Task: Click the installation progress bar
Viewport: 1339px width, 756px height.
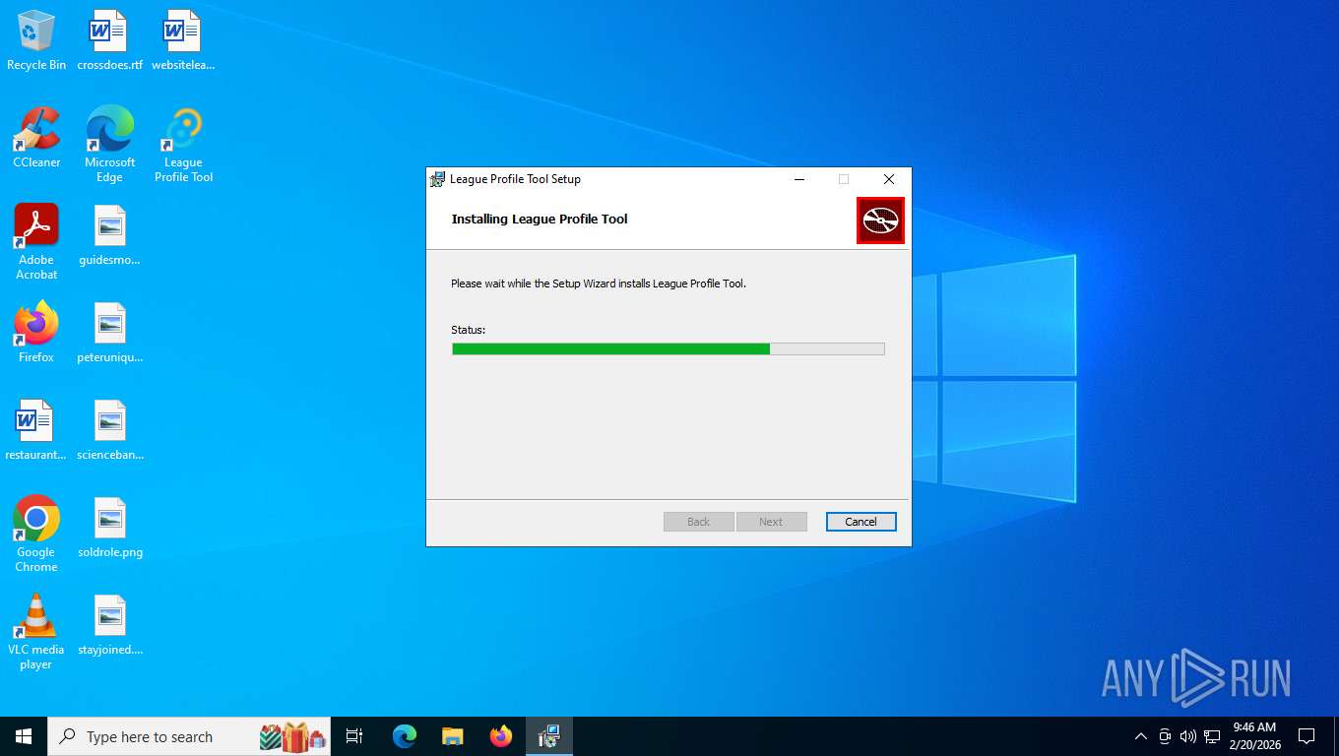Action: (x=669, y=348)
